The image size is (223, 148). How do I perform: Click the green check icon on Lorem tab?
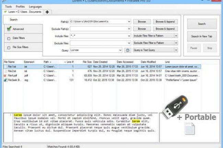5,12
